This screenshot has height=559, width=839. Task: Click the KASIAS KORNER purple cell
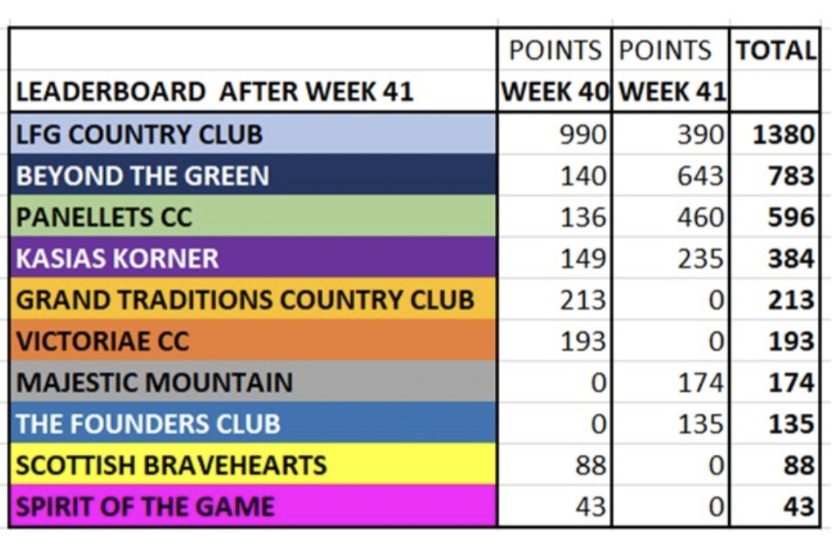click(x=252, y=258)
